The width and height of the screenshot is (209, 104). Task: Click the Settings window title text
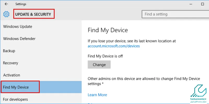click(x=21, y=4)
